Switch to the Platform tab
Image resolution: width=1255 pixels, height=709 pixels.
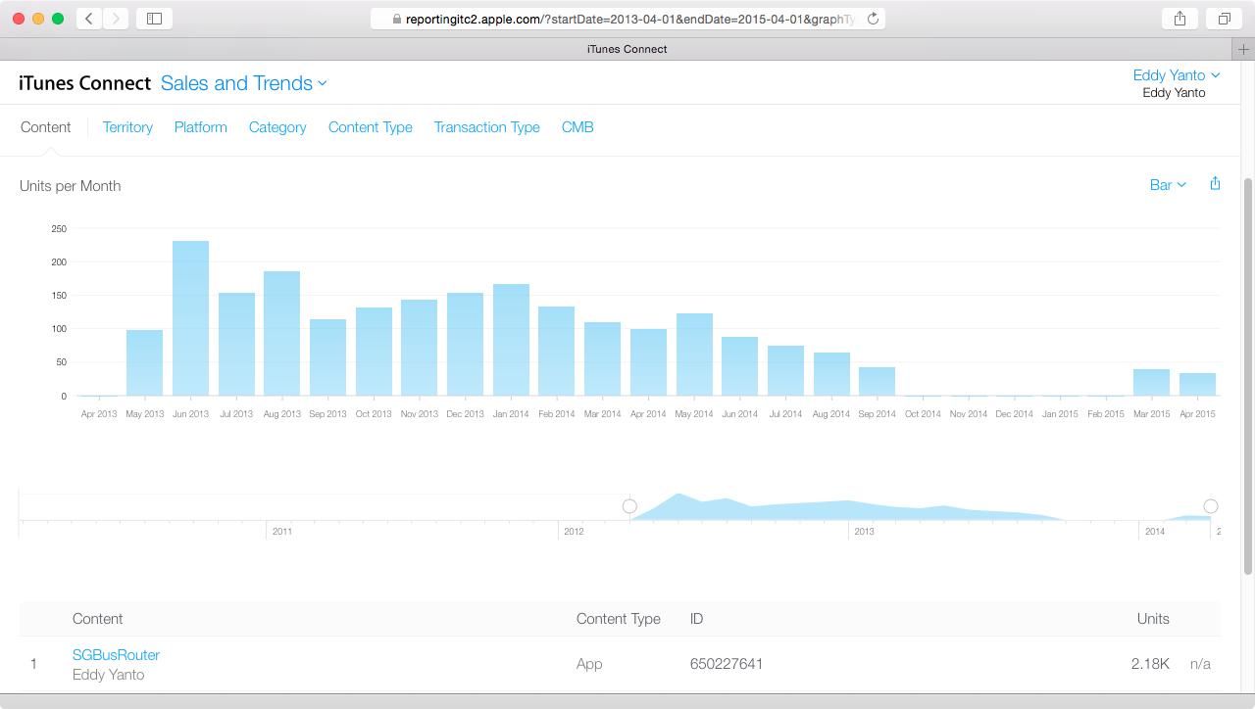[x=201, y=127]
